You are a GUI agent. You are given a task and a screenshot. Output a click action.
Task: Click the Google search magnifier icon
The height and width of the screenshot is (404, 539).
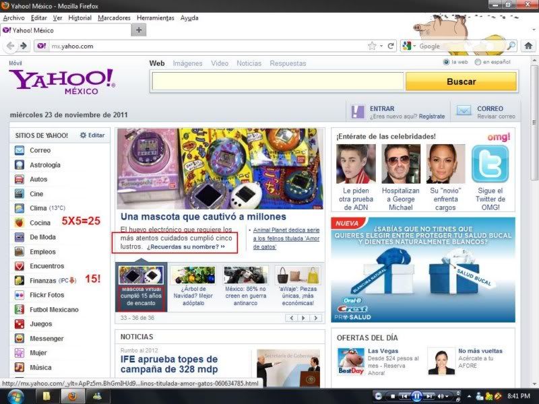511,46
